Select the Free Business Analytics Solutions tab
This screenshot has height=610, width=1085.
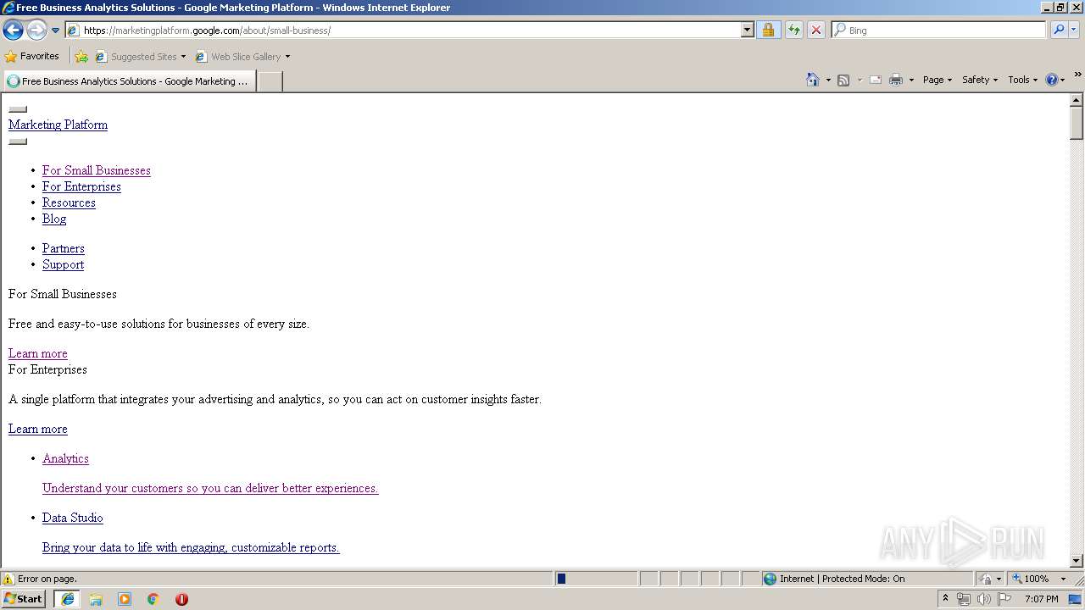click(x=129, y=81)
